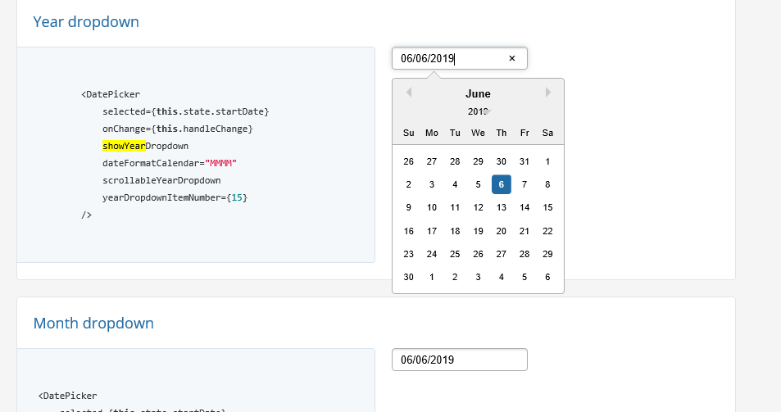Select May 26 in first row
The image size is (781, 412).
pyautogui.click(x=408, y=161)
